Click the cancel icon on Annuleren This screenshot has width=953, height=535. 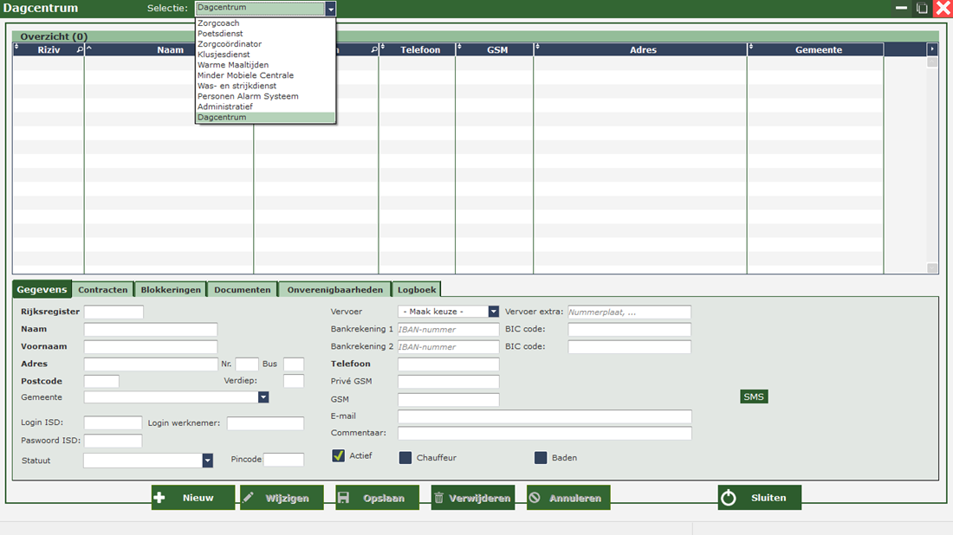click(x=535, y=498)
